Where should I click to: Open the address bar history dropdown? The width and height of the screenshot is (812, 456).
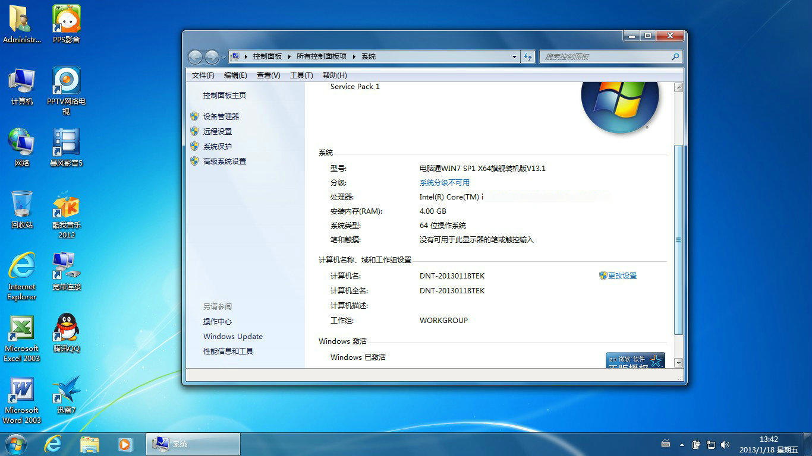514,56
